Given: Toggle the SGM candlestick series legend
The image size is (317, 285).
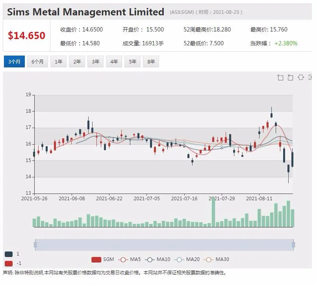Looking at the screenshot, I should [x=103, y=259].
